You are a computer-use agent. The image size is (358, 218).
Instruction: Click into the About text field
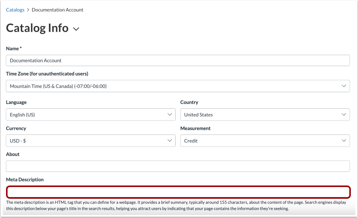(x=178, y=166)
